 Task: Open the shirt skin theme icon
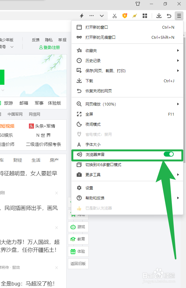pos(138,4)
